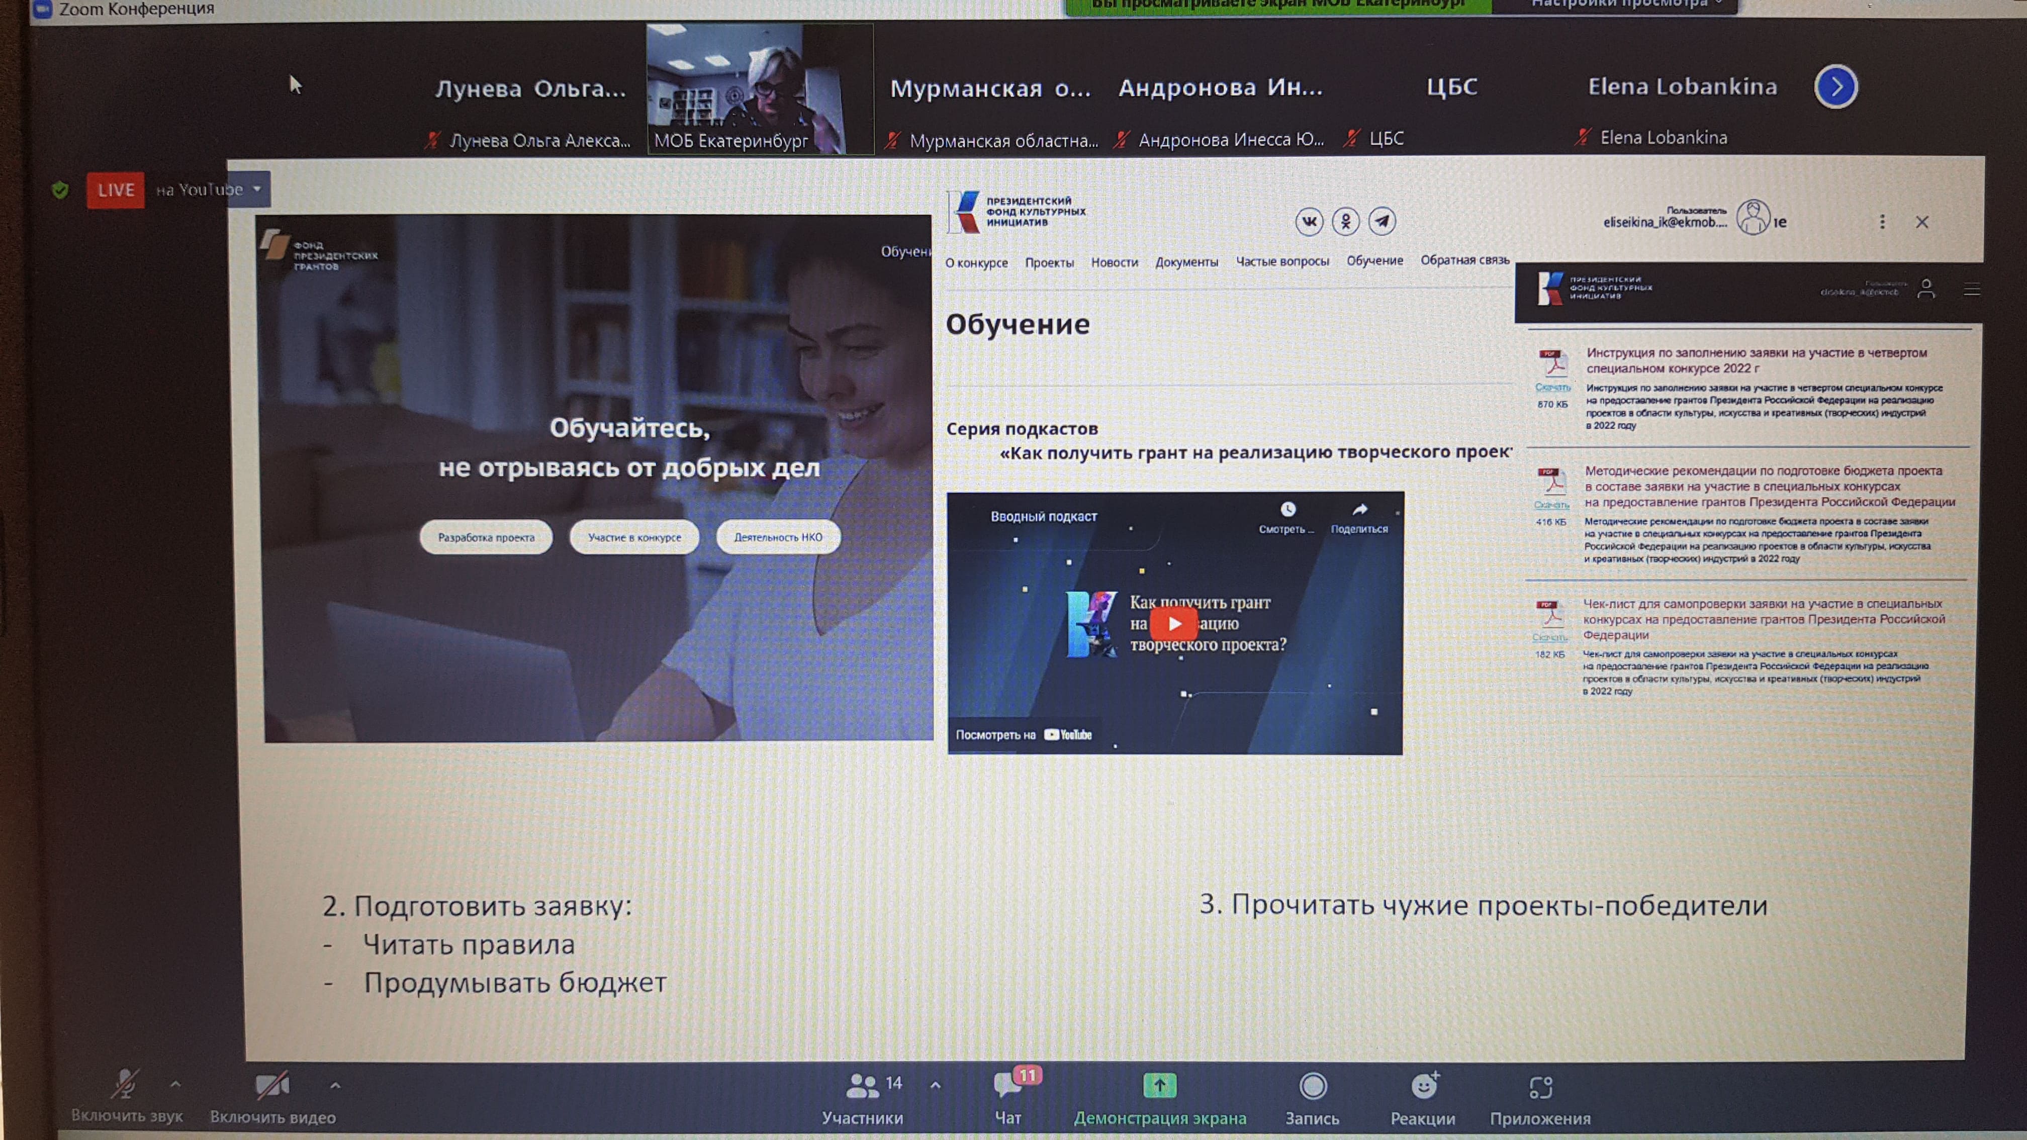Image resolution: width=2027 pixels, height=1140 pixels.
Task: Open the LIVE on YouTube dropdown
Action: point(257,189)
